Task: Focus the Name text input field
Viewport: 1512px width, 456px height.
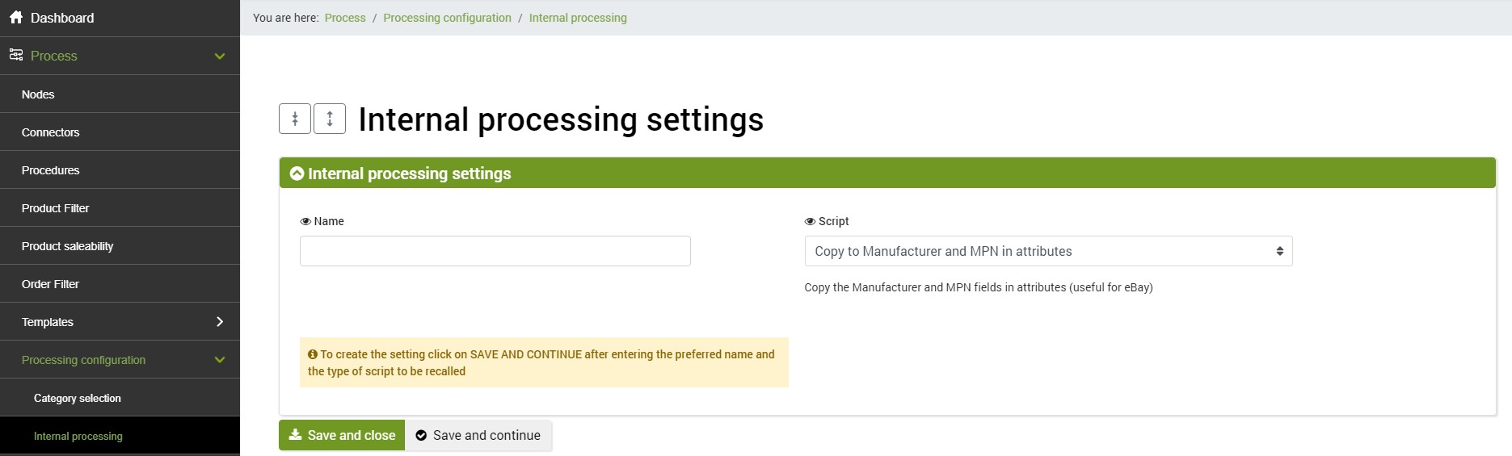Action: point(495,251)
